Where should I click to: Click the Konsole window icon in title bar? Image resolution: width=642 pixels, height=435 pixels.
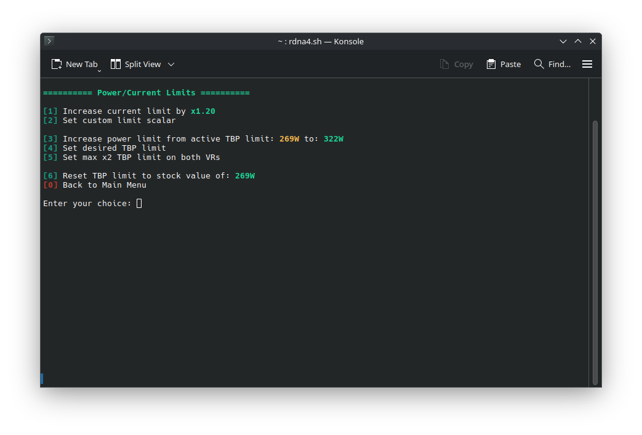point(49,41)
